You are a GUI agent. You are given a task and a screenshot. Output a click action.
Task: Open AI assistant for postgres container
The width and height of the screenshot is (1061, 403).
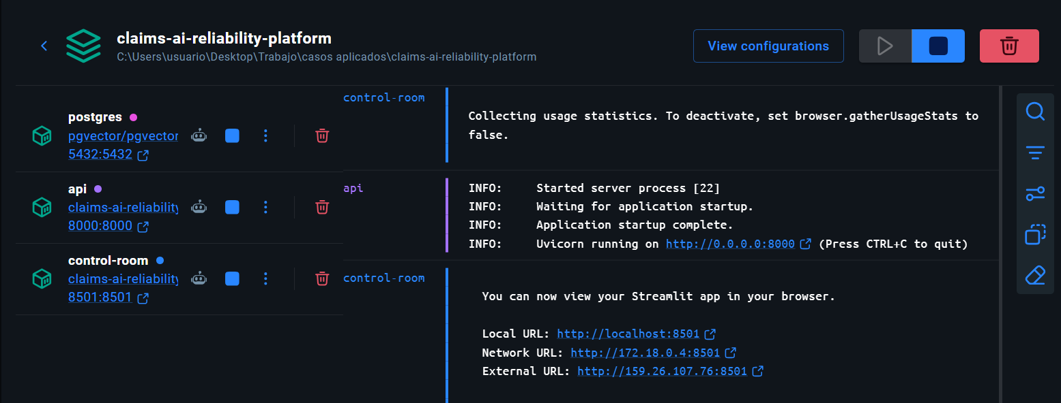pos(199,135)
